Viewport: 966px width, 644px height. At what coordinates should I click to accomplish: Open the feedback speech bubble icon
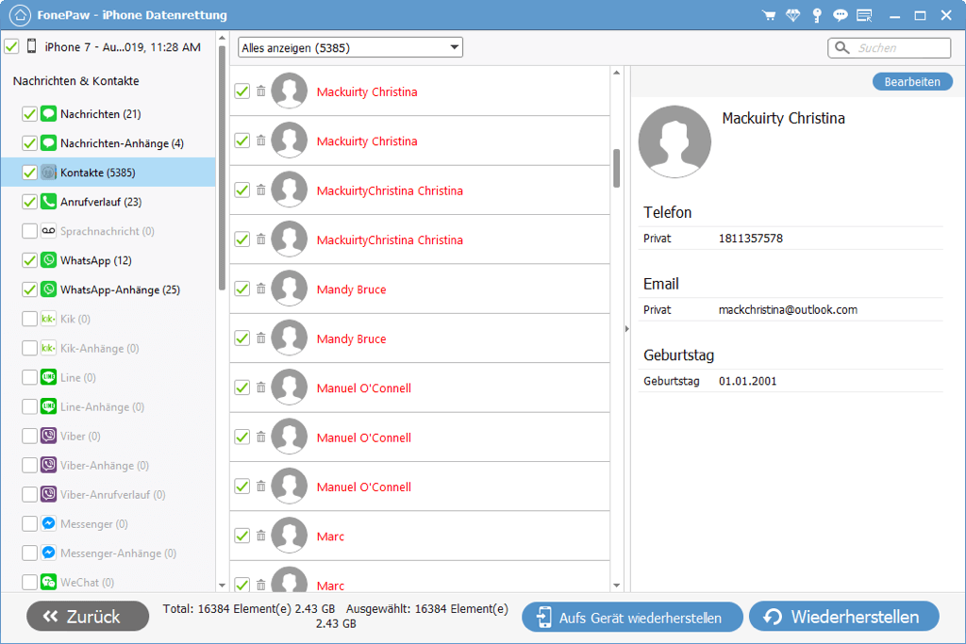click(x=840, y=15)
